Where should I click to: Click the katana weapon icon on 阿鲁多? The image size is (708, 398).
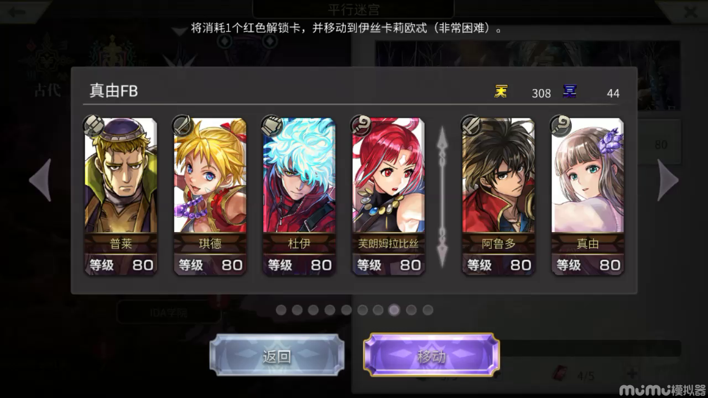point(471,126)
